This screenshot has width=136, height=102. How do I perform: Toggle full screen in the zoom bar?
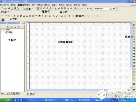tap(38, 8)
